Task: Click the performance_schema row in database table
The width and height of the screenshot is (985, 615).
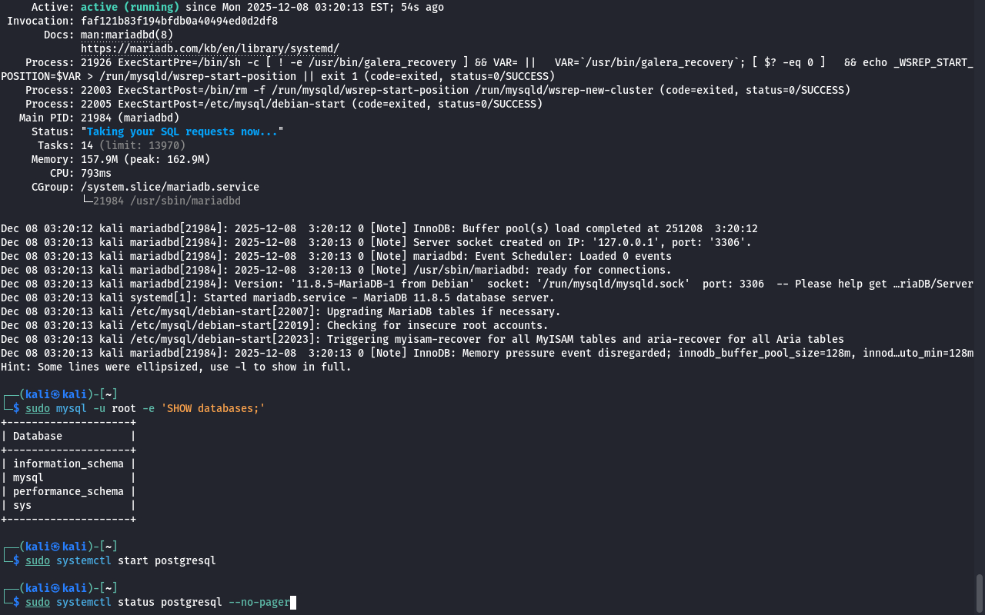Action: tap(68, 491)
